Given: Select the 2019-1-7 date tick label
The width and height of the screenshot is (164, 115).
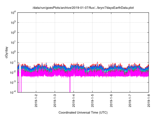Looking at the screenshot, I should click(130, 101).
